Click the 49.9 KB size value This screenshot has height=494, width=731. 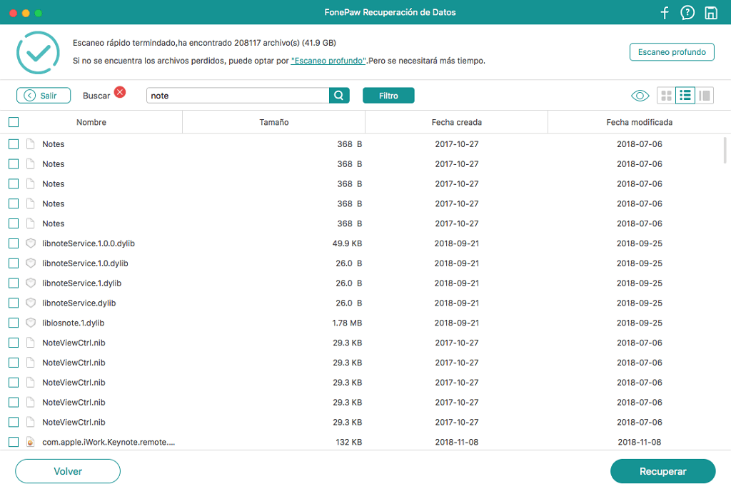pyautogui.click(x=348, y=243)
